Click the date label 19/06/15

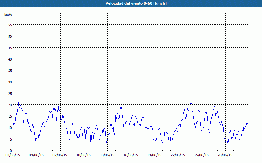click(x=154, y=155)
